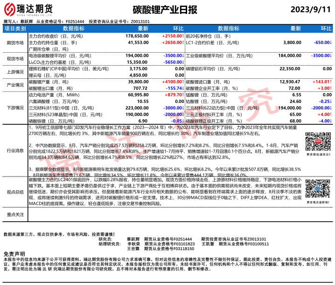Click the first 环比 column header
Viewport: 335px width, 285px height.
click(176, 28)
